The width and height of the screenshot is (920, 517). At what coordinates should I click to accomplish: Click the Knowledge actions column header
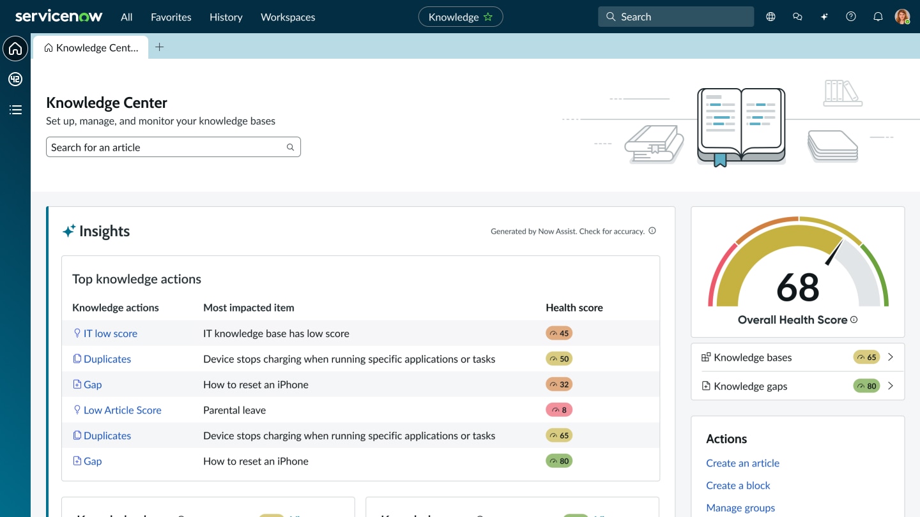pos(116,308)
